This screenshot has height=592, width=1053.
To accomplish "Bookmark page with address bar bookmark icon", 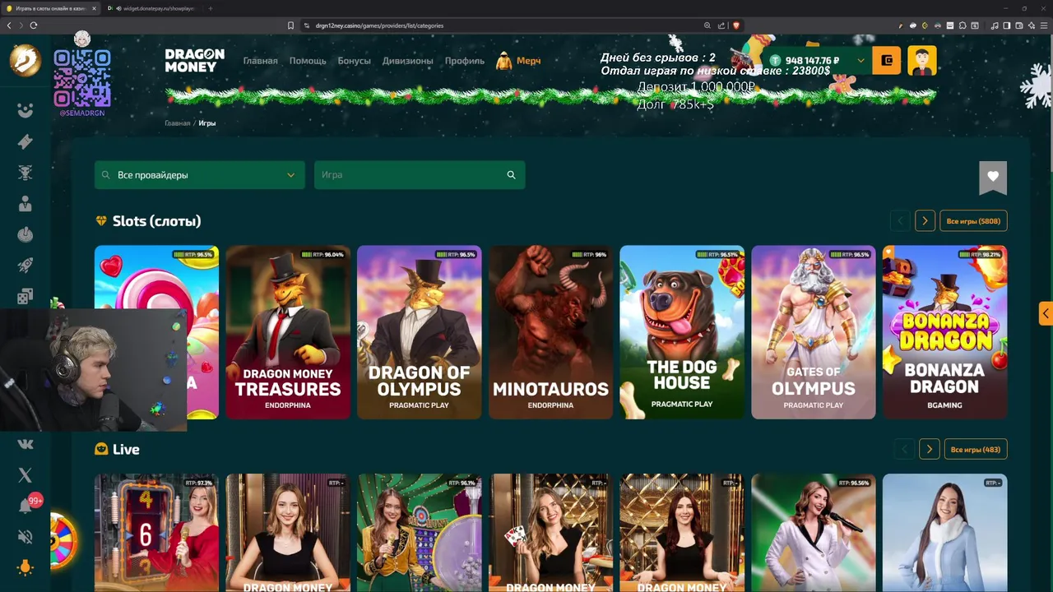I will pos(290,25).
